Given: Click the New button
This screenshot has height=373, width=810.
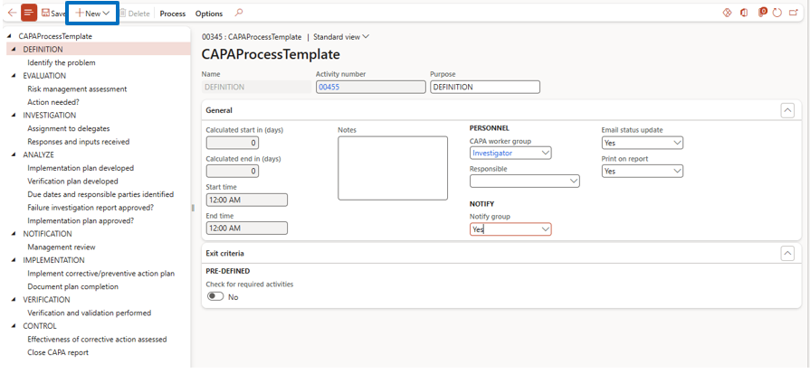Looking at the screenshot, I should 92,14.
